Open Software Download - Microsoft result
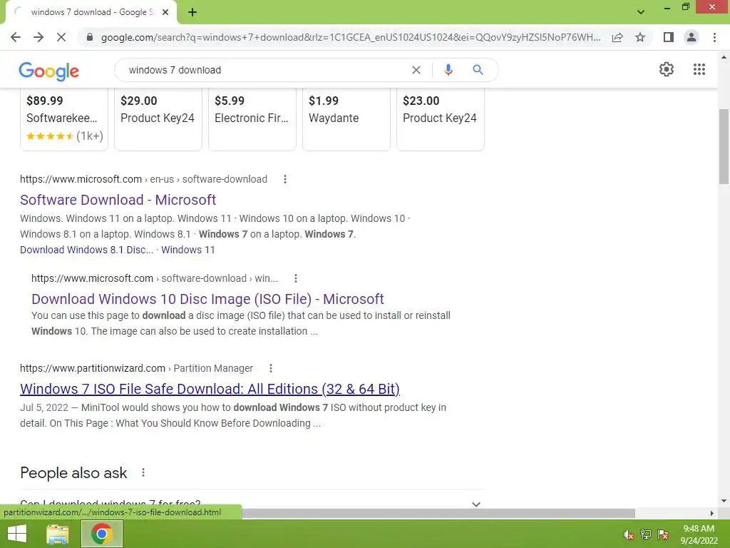 pos(118,200)
